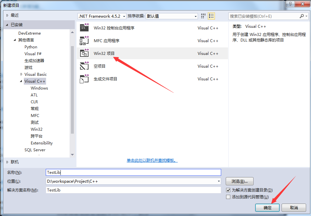Select Extensibility under Visual C++
Screen dimensions: 311x216
click(x=42, y=143)
